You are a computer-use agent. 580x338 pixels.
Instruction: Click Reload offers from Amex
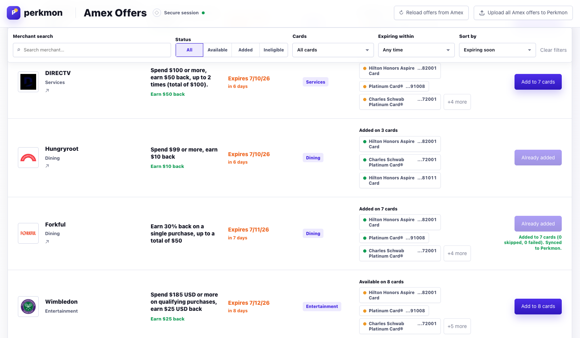pos(431,13)
